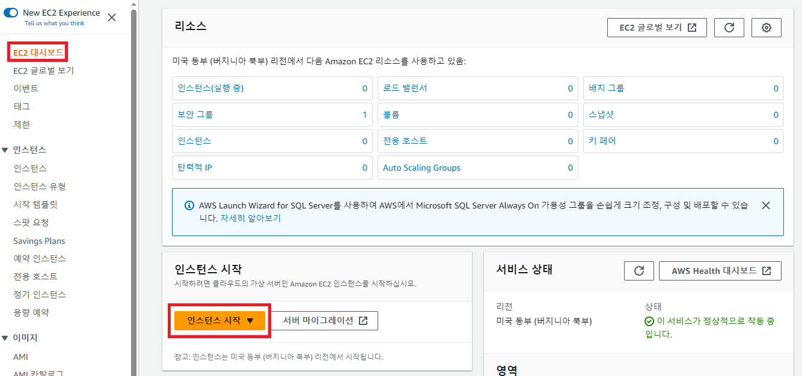Toggle the New EC2 Experience switch
Image resolution: width=802 pixels, height=376 pixels.
coord(11,13)
